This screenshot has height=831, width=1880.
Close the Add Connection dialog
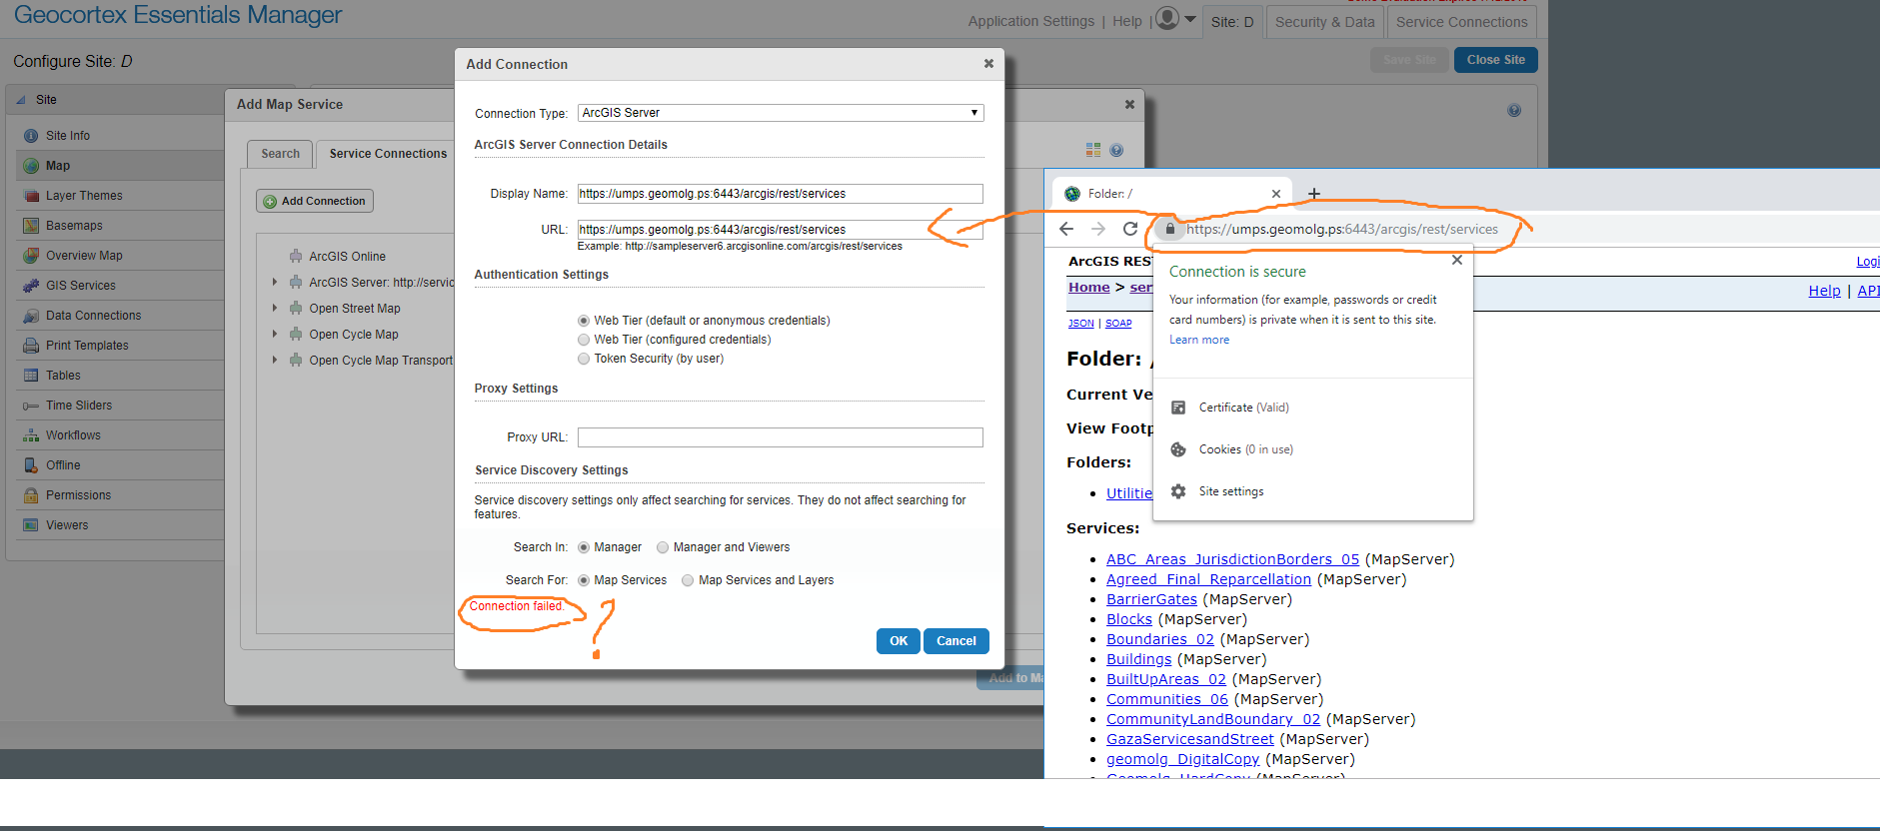(x=988, y=64)
